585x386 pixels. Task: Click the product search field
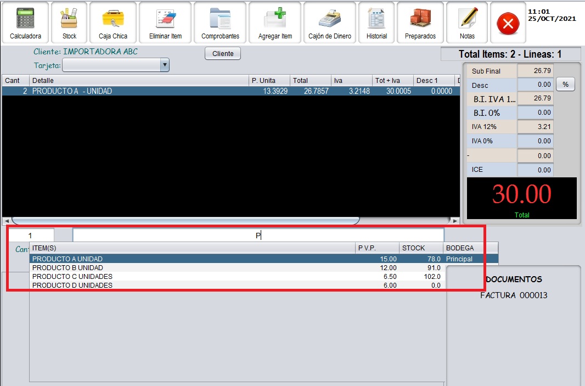point(258,236)
